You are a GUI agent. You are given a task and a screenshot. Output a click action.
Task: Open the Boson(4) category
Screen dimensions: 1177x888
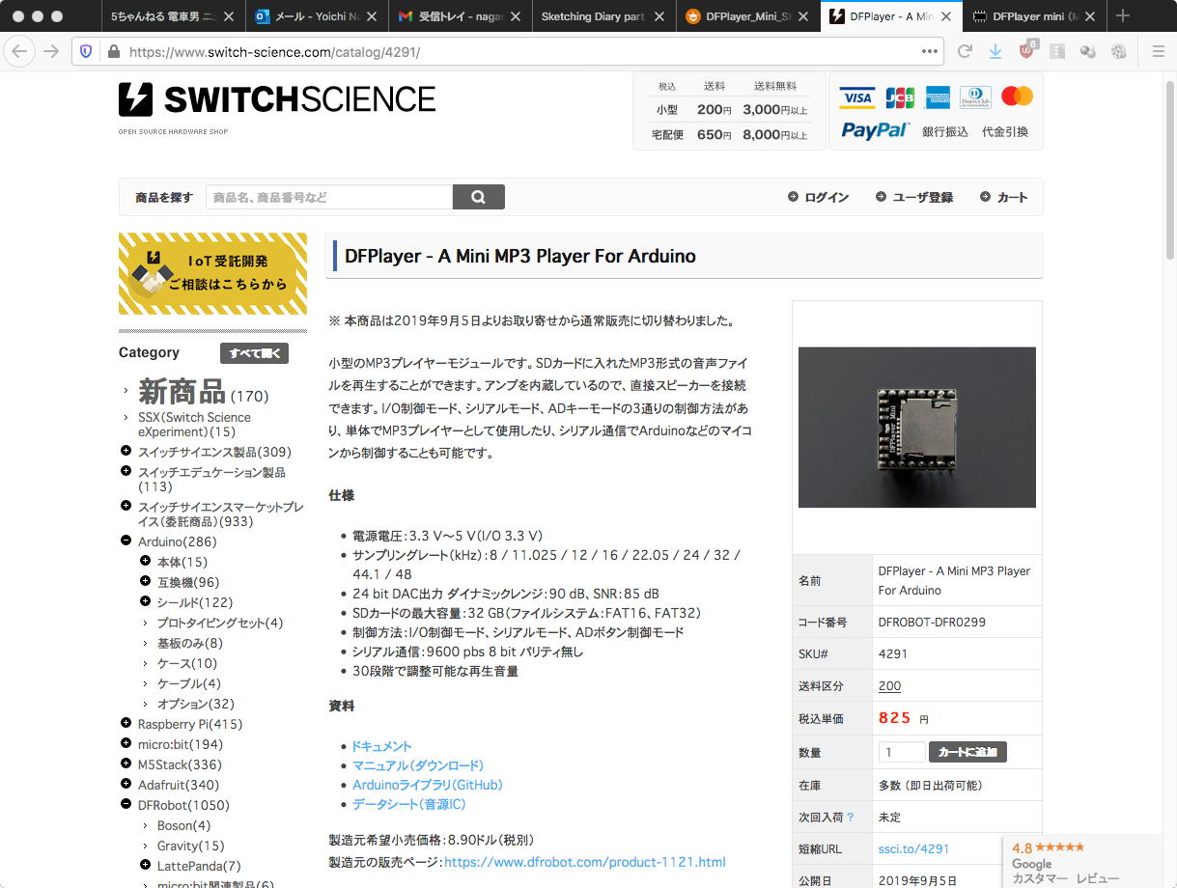pos(183,825)
